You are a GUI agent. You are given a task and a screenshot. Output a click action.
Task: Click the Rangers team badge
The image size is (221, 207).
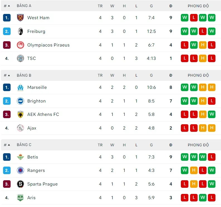[20, 170]
